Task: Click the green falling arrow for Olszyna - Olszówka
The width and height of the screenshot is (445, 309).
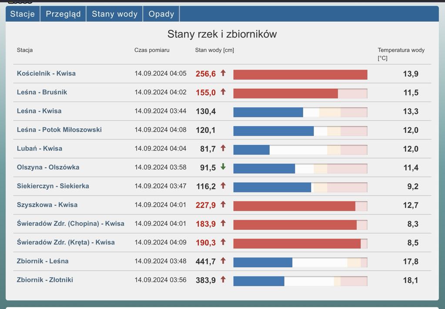Action: [x=223, y=167]
